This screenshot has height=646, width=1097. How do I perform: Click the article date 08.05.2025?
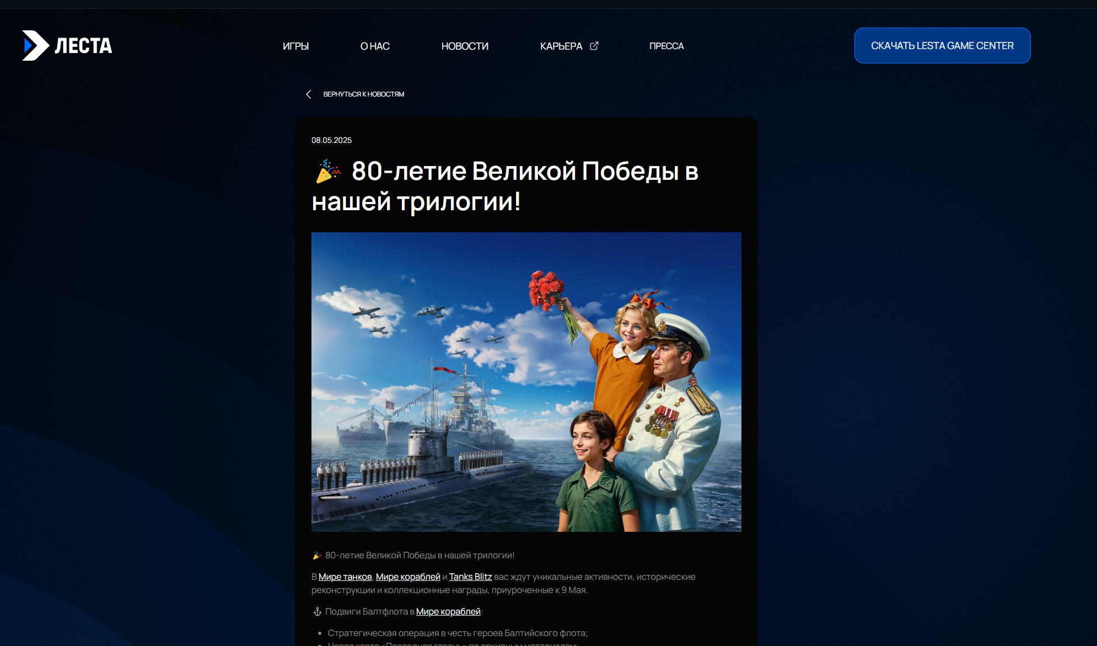331,140
